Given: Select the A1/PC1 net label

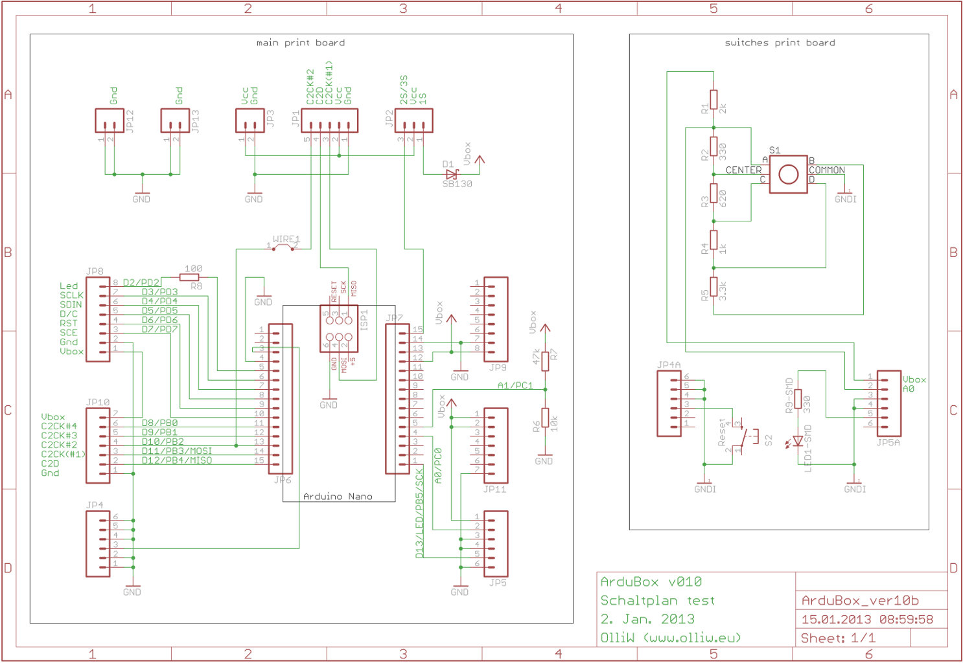Looking at the screenshot, I should point(515,385).
